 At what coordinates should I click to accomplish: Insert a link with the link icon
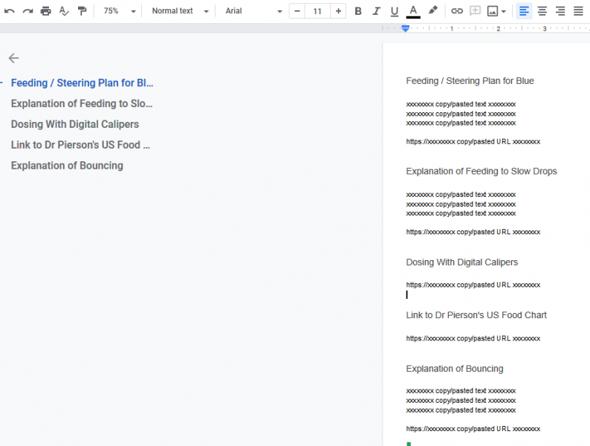(x=457, y=11)
